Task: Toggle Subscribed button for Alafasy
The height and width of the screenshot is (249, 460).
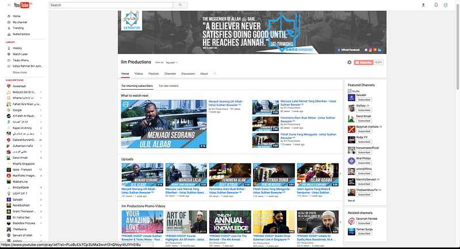Action: (364, 110)
